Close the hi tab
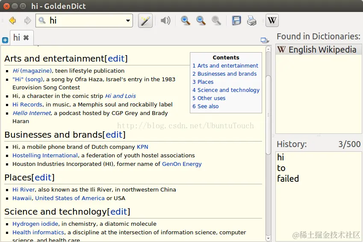The image size is (363, 242). tap(26, 38)
